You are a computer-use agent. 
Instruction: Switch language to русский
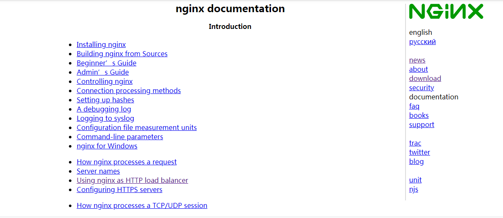coord(422,42)
